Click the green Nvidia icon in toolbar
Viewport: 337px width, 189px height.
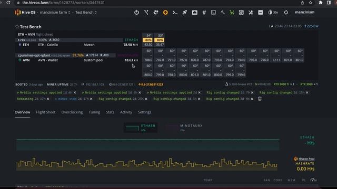[232, 13]
